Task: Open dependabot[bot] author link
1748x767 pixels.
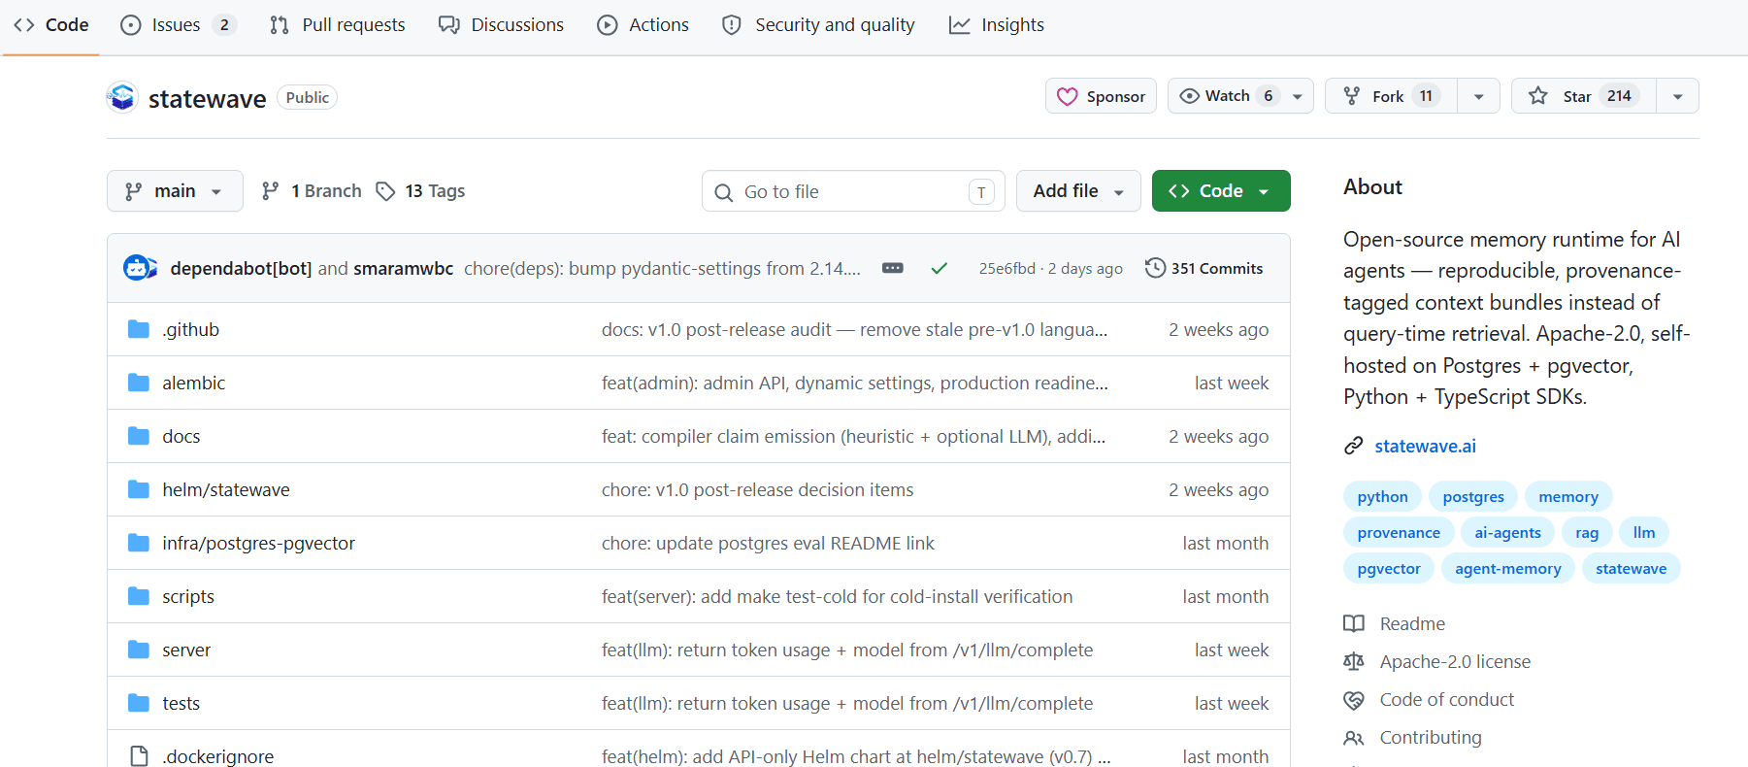Action: coord(241,269)
